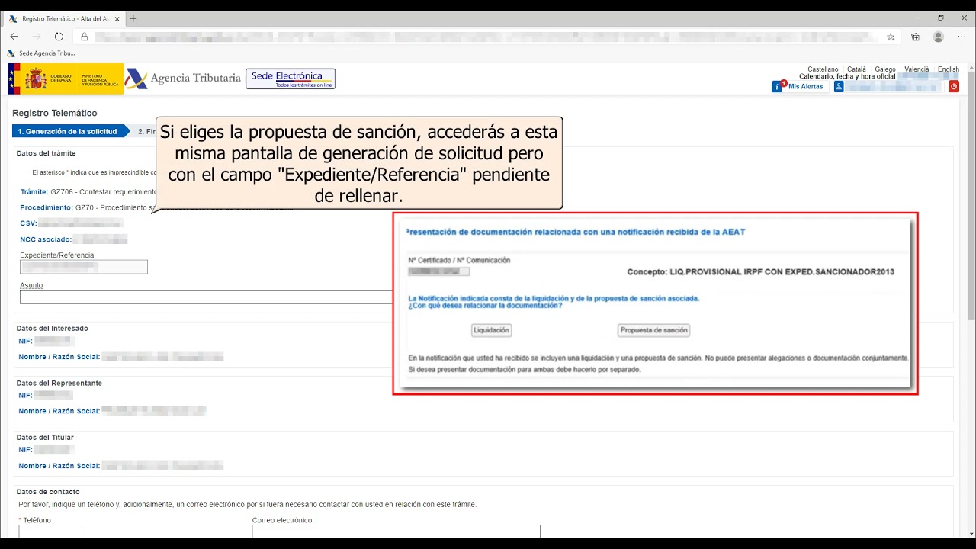
Task: Click the Propuesta de sanción button
Action: (653, 330)
